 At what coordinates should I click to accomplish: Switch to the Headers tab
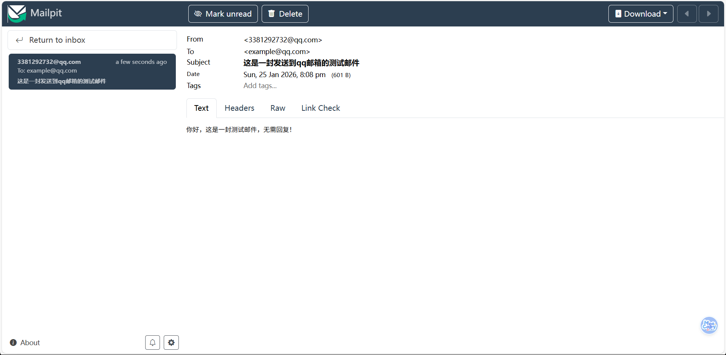pyautogui.click(x=239, y=108)
